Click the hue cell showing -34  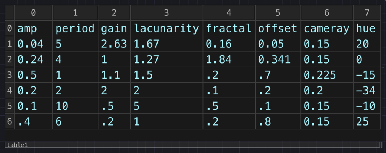tap(367, 90)
